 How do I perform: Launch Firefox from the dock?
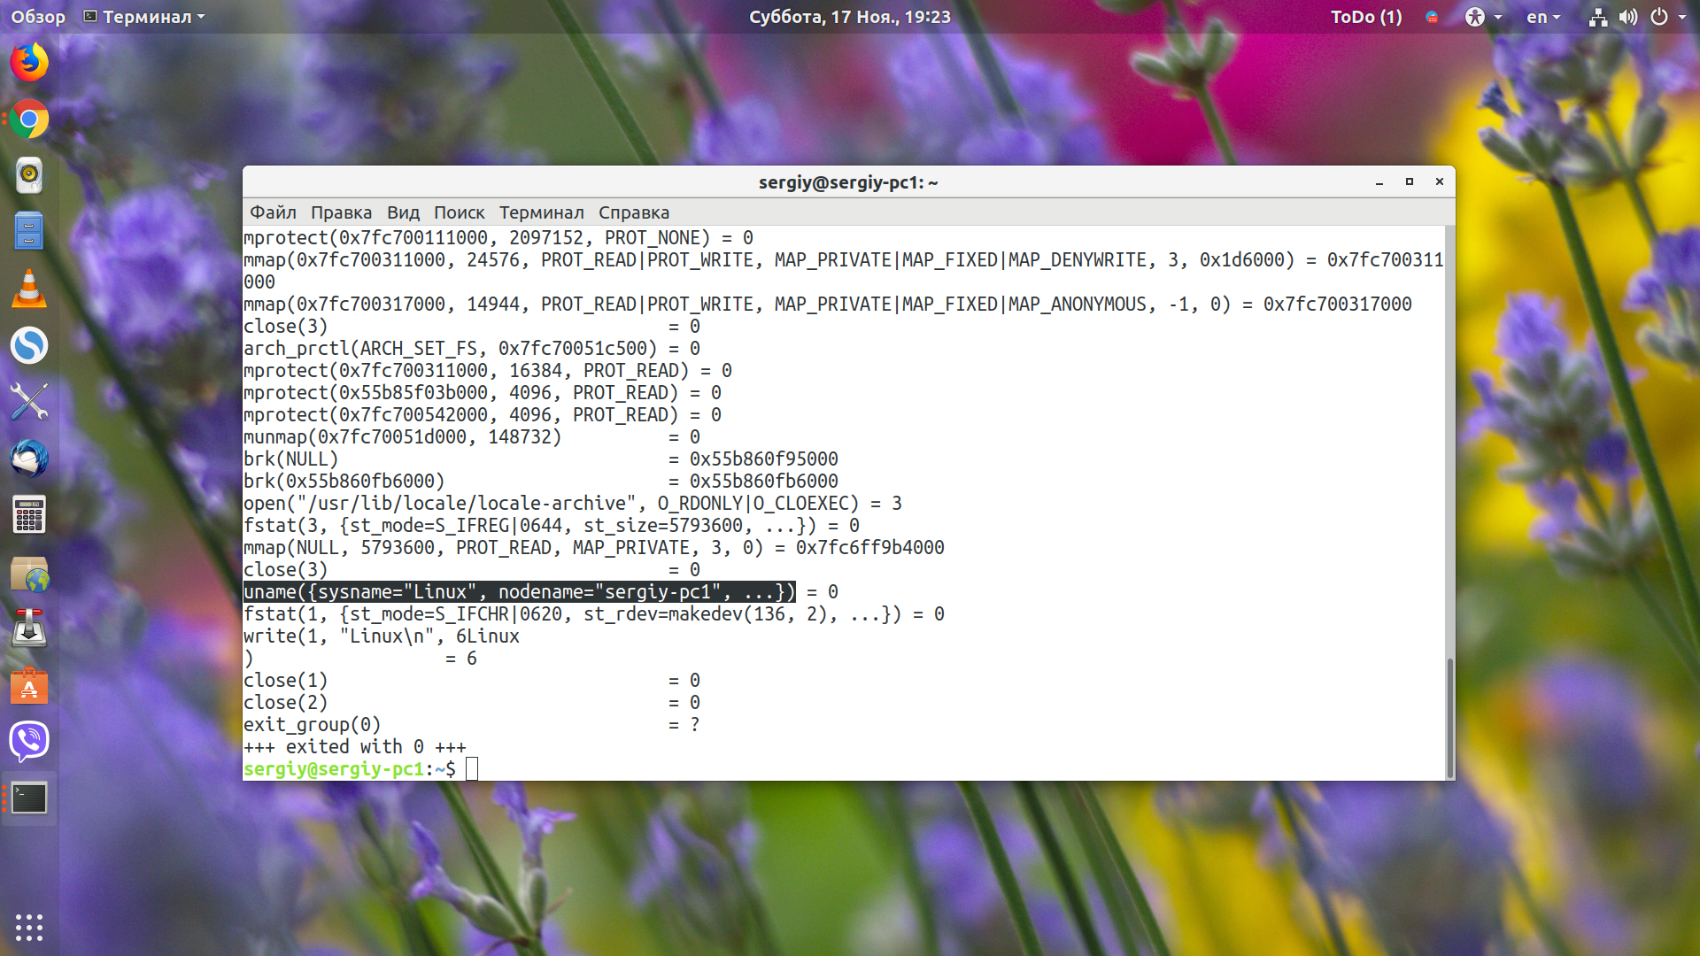(29, 63)
